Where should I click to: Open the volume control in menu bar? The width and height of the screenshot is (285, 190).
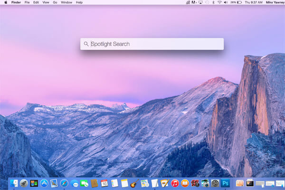226,2
